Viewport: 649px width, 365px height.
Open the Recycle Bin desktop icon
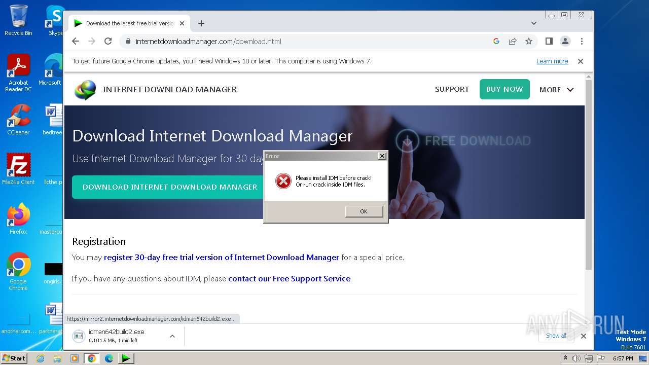tap(18, 20)
